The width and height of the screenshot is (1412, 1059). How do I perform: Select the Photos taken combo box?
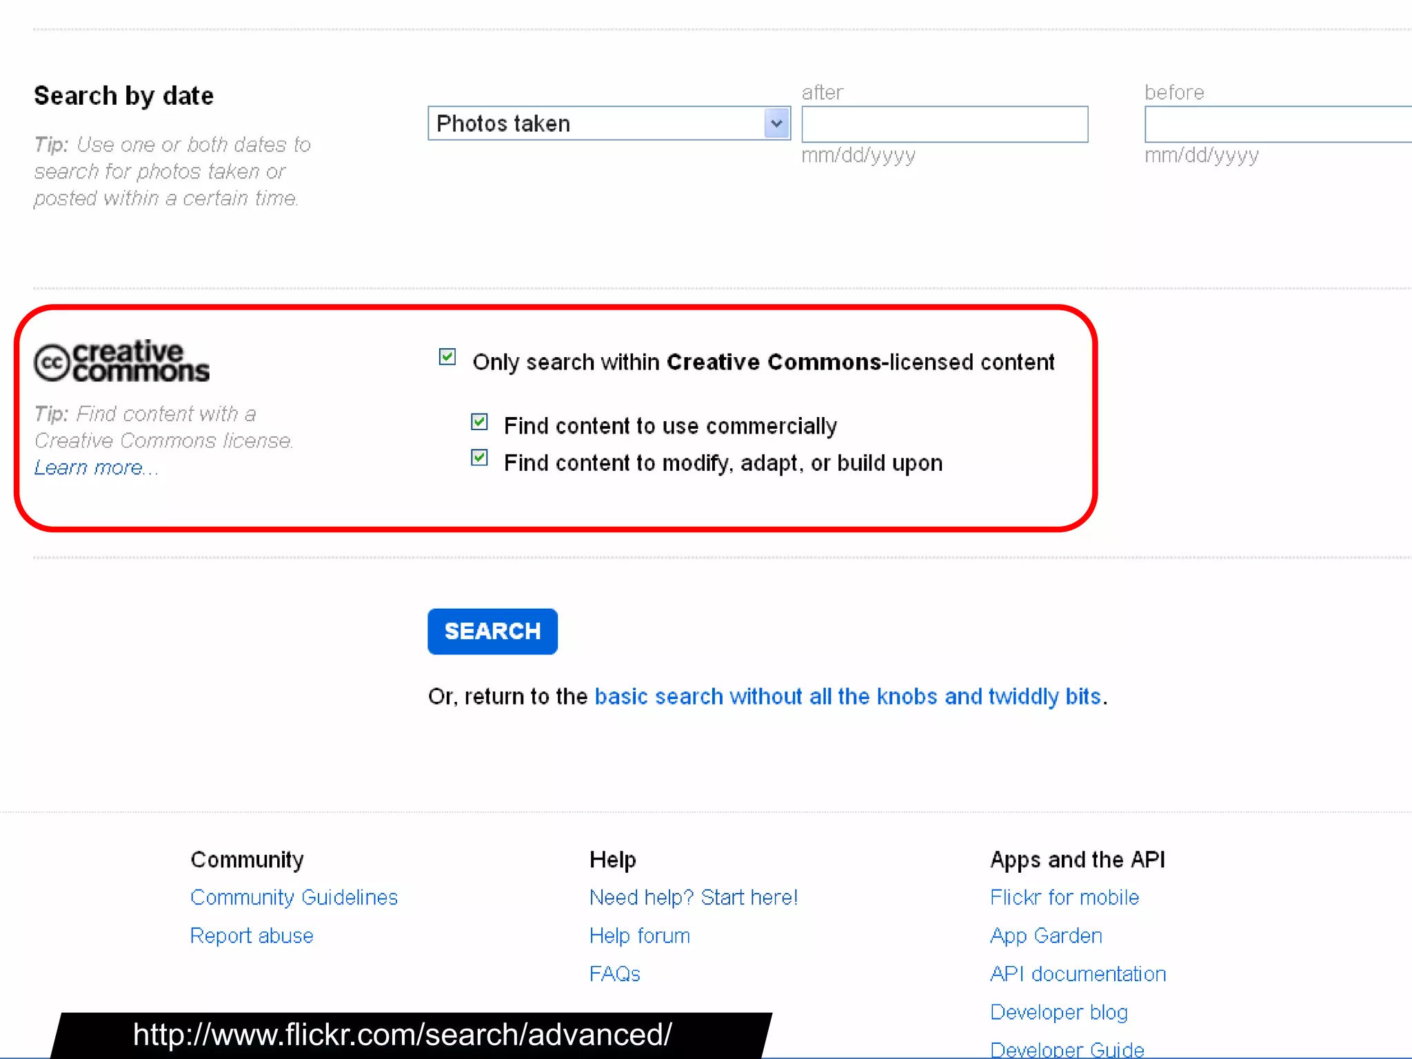pyautogui.click(x=596, y=123)
